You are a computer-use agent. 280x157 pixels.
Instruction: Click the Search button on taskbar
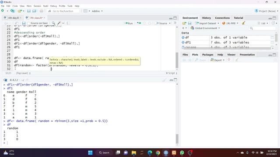coord(104,153)
